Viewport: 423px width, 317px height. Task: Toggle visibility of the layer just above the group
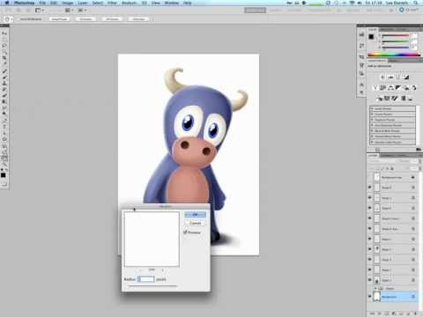(370, 280)
